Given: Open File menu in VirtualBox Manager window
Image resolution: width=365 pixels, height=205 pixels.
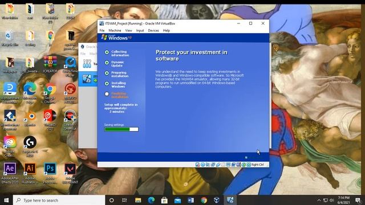Looking at the screenshot, I should [x=83, y=54].
